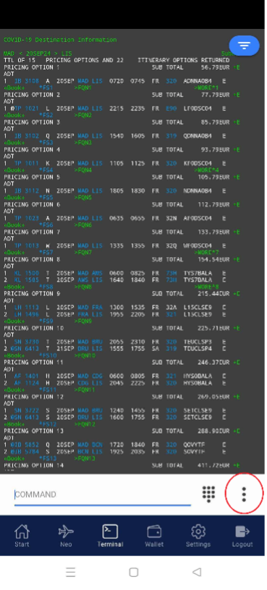
Task: Click the >FQN2 link
Action: pyautogui.click(x=82, y=115)
